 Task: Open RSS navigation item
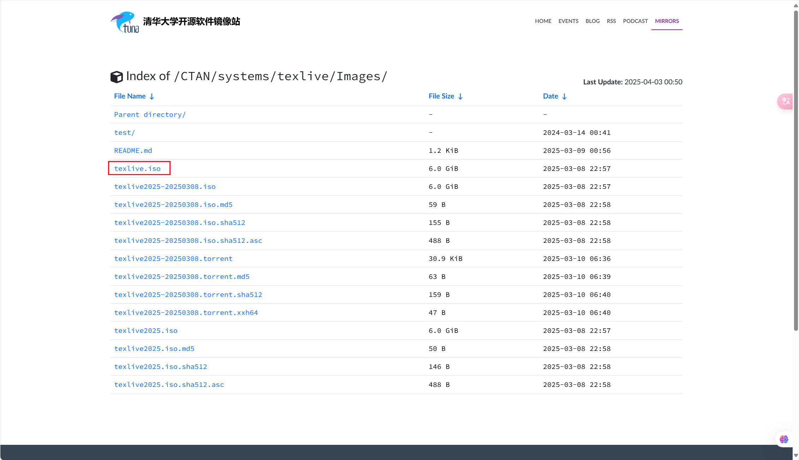(611, 21)
